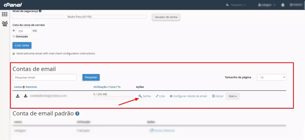305x140 pixels.
Task: Sort accounts by Domínio column header
Action: click(31, 87)
